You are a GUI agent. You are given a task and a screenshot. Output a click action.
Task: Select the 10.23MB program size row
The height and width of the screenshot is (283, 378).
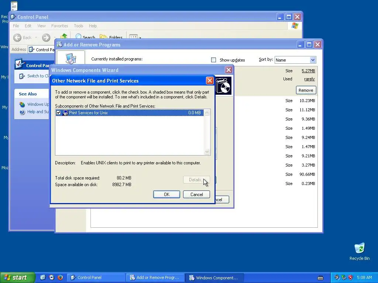[x=300, y=101]
